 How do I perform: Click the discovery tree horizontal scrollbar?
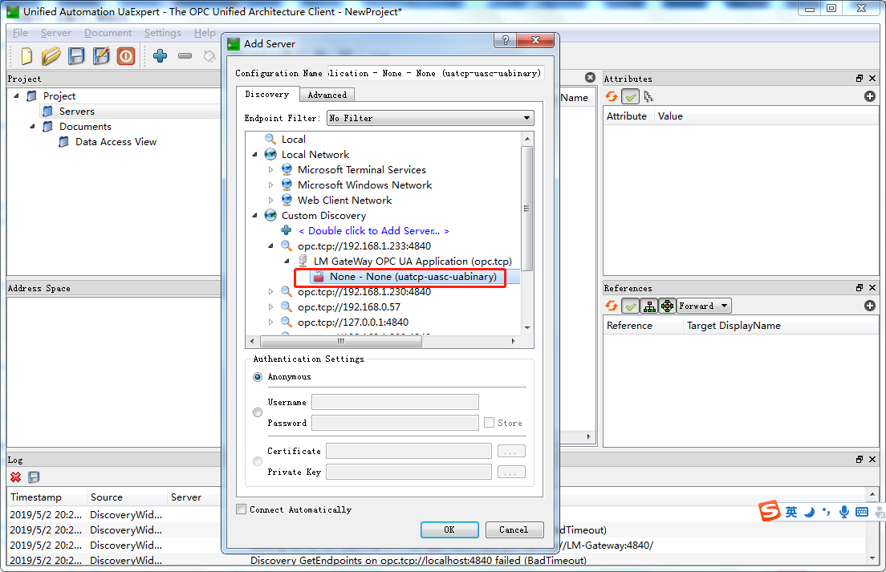pos(341,341)
